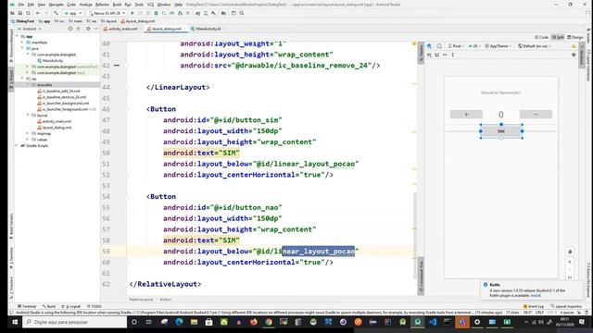The width and height of the screenshot is (593, 333).
Task: Click the Sync refresh icon in toolbar
Action: click(x=28, y=13)
